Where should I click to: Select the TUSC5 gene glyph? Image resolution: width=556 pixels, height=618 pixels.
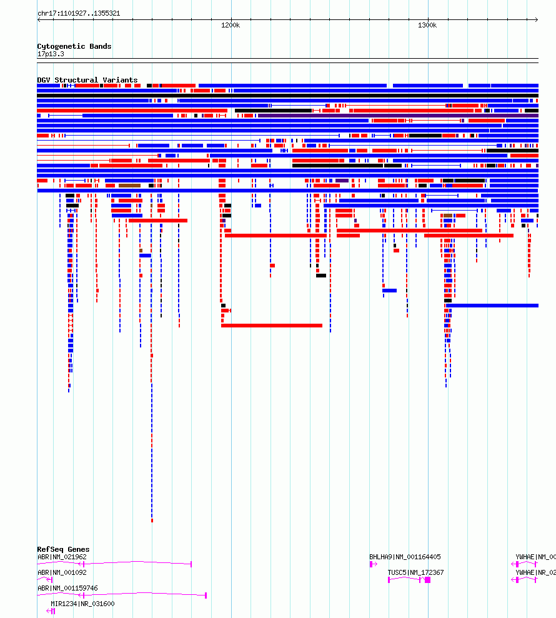(409, 579)
